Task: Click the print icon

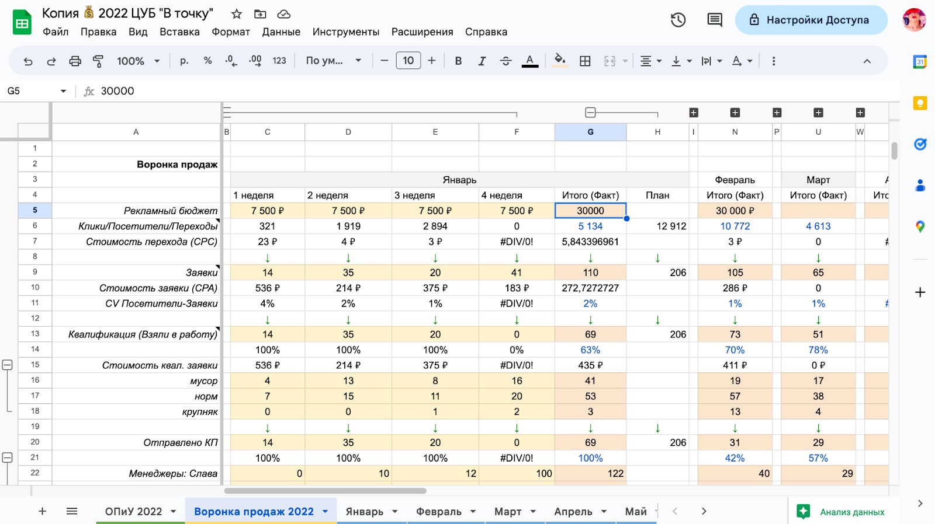Action: pos(75,61)
